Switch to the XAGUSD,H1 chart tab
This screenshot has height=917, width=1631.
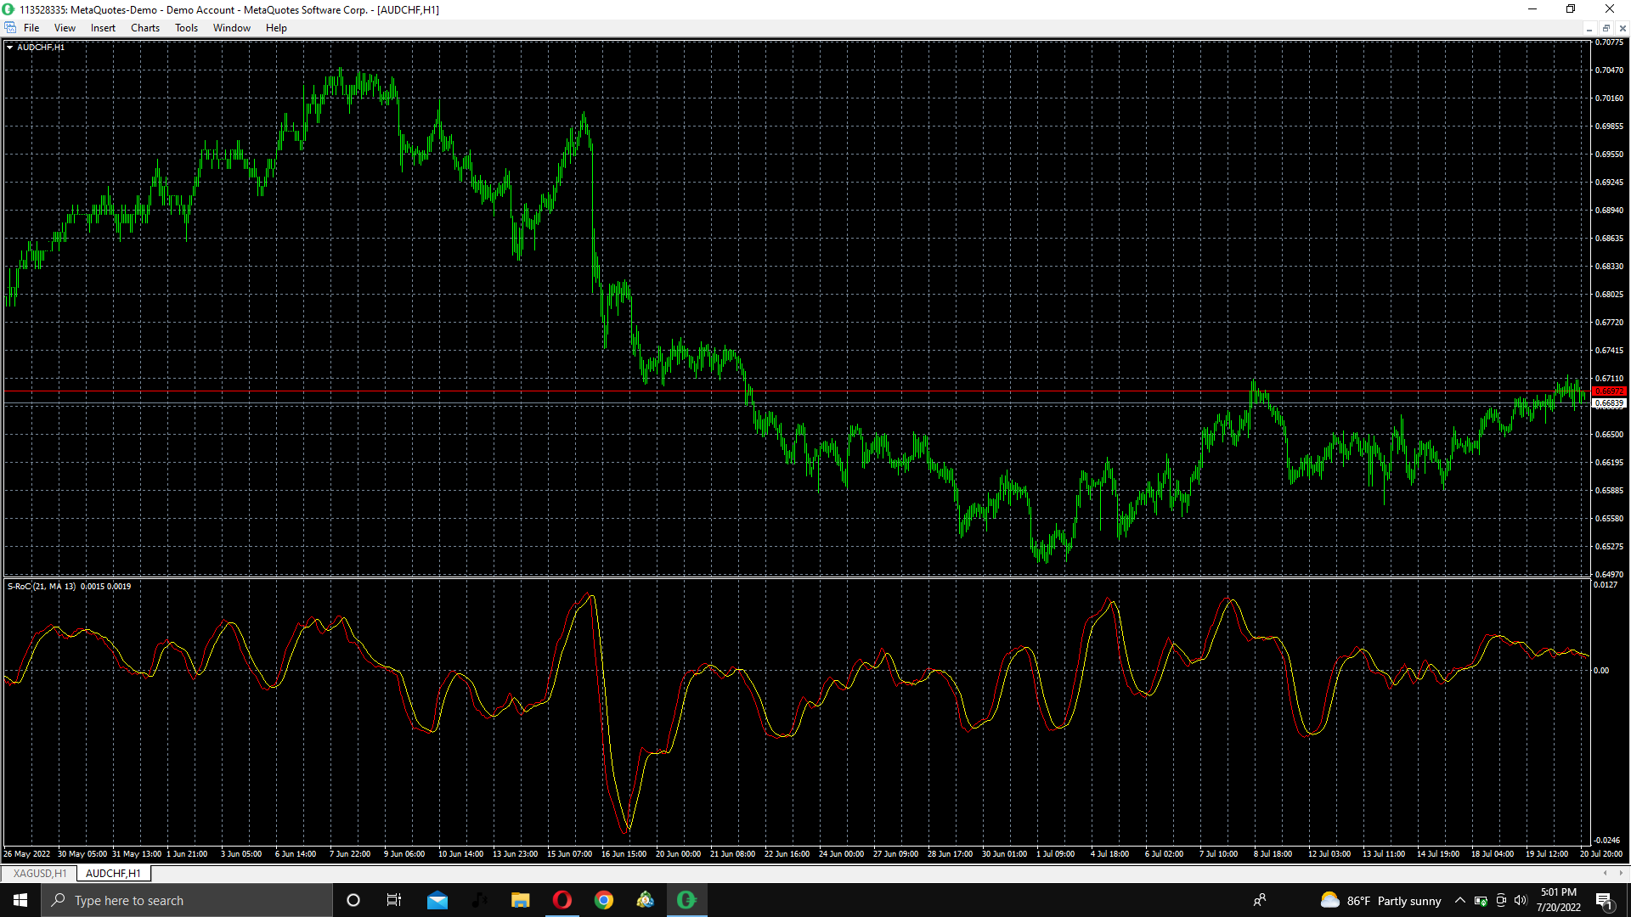pyautogui.click(x=39, y=873)
